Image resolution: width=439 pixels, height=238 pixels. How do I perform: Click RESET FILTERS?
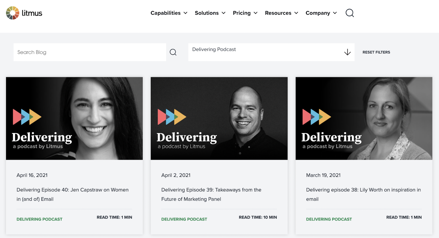pyautogui.click(x=376, y=52)
